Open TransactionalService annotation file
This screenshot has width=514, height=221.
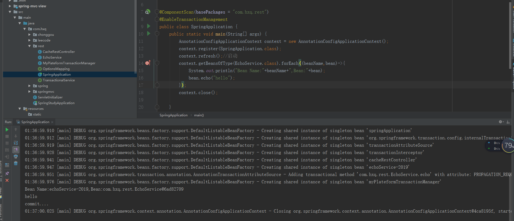pos(56,80)
